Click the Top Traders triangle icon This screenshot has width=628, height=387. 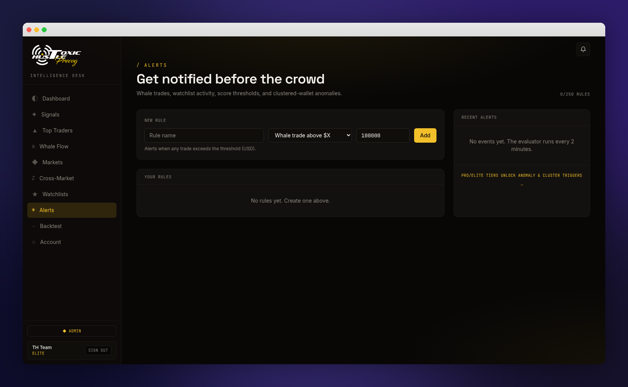click(x=35, y=131)
